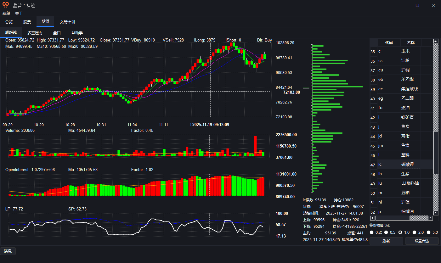Click the 设置自选 button
The width and height of the screenshot is (441, 263).
coord(422,241)
